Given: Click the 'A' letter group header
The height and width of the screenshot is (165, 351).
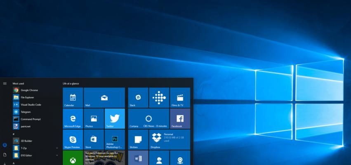Looking at the screenshot, I should (x=14, y=163).
